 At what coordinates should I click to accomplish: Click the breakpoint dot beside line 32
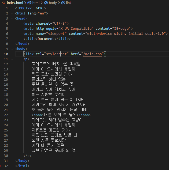point(0,166)
